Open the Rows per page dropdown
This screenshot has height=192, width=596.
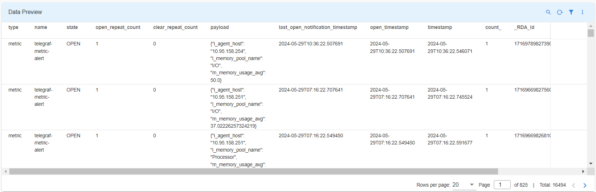(464, 185)
